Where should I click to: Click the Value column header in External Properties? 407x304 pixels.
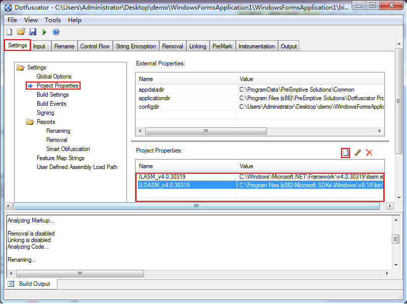tap(310, 79)
